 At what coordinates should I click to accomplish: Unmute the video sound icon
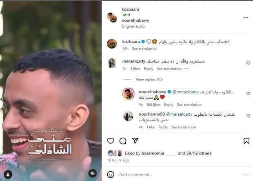point(93,174)
